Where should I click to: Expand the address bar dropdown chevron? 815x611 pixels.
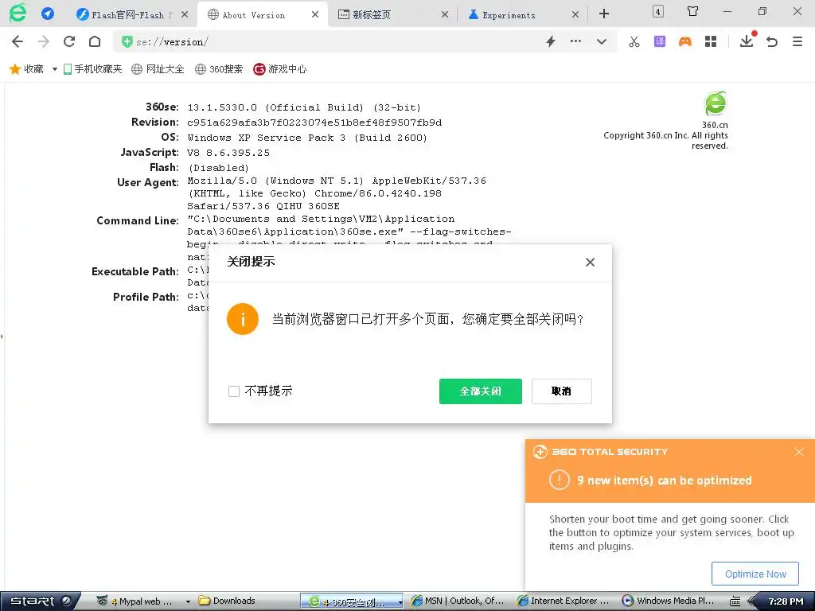(x=602, y=41)
